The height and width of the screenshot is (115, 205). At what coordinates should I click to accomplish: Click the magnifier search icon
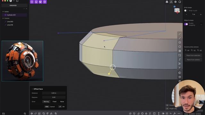click(25, 114)
